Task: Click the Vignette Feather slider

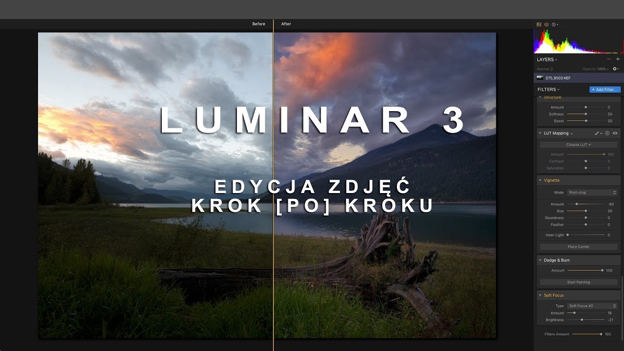Action: [x=585, y=225]
